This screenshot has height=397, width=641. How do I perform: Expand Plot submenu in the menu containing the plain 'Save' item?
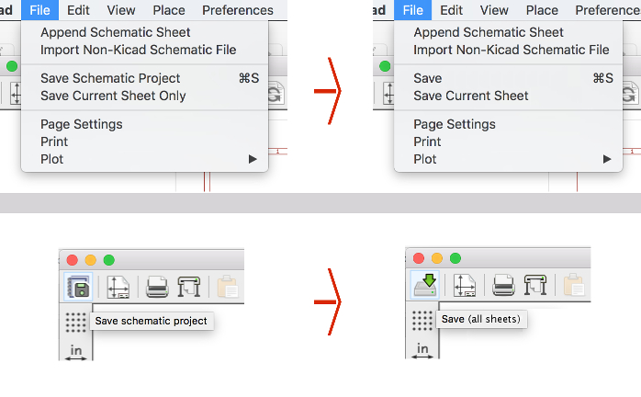[607, 159]
